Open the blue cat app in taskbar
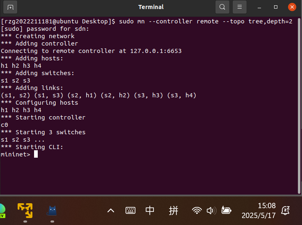 pyautogui.click(x=52, y=210)
